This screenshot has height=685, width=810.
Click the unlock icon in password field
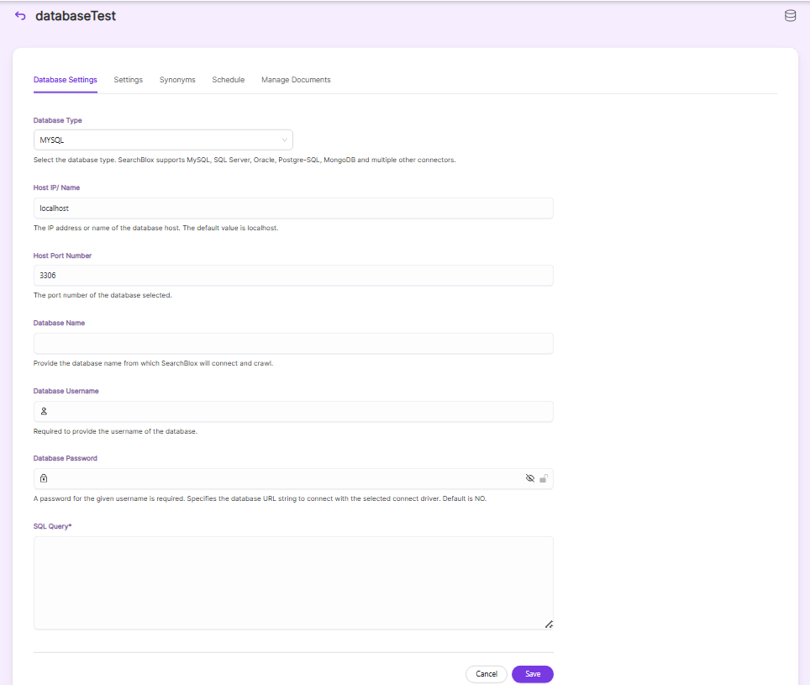(x=544, y=478)
